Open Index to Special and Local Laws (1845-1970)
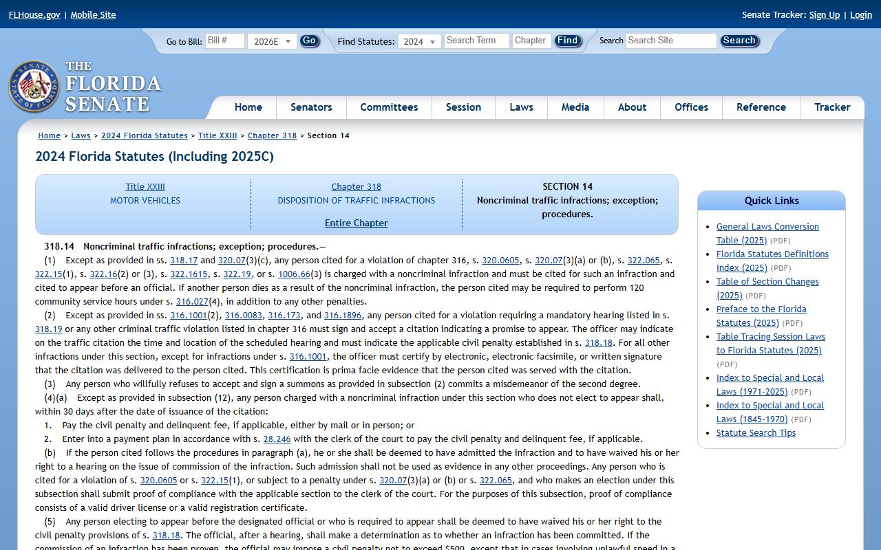 [x=770, y=412]
